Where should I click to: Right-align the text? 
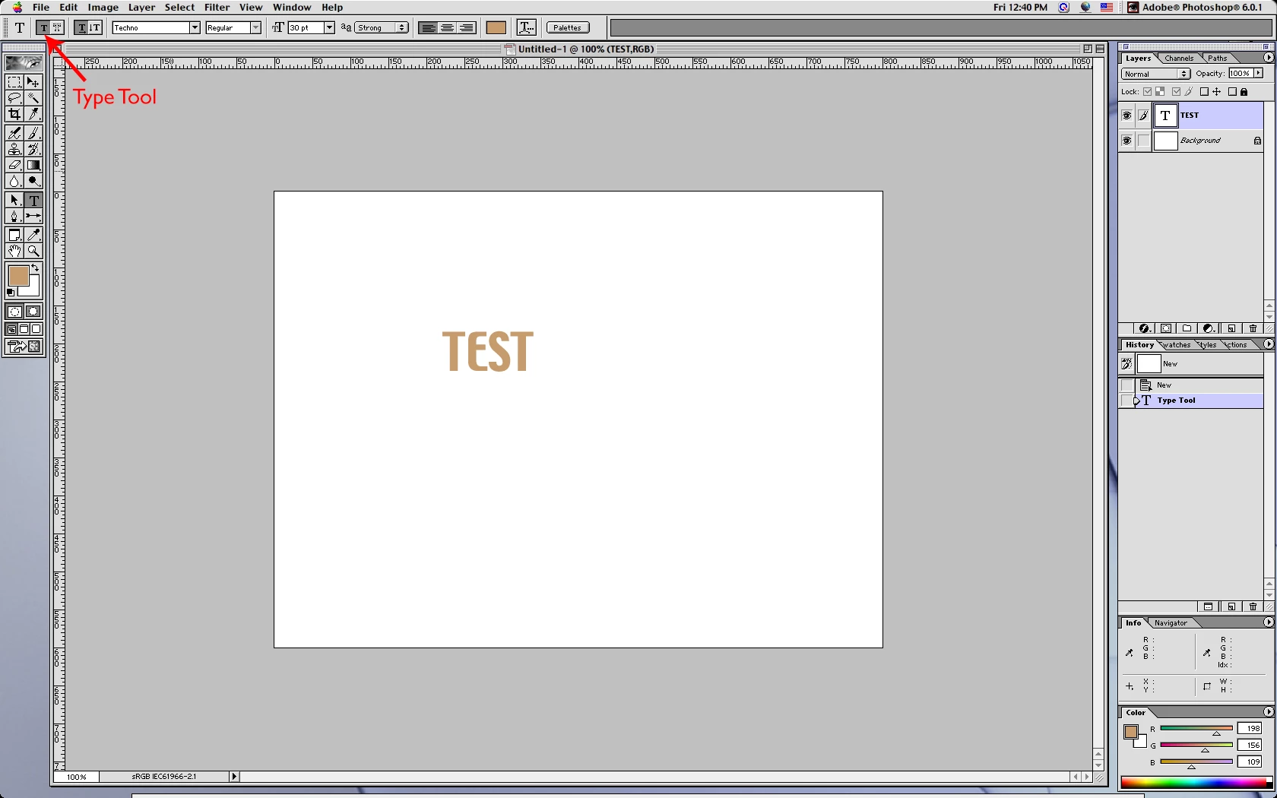tap(467, 28)
